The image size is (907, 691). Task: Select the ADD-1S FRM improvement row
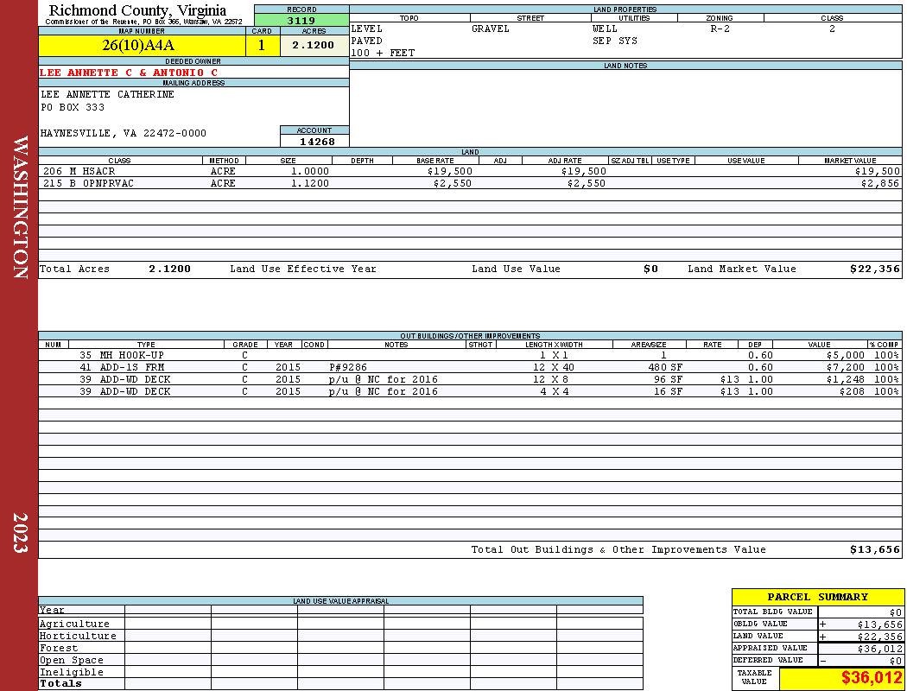(470, 367)
